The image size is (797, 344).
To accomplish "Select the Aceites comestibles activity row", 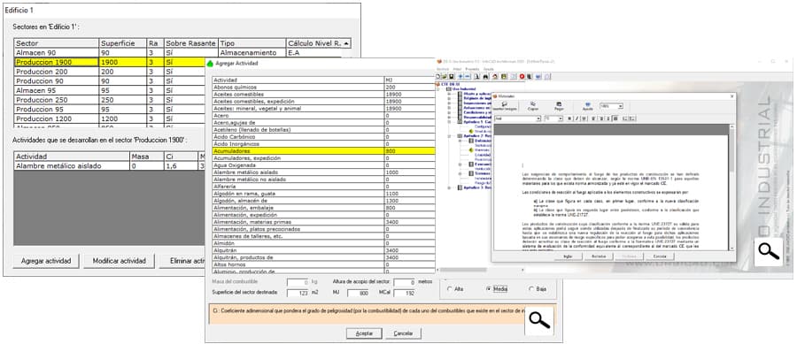I will (324, 95).
